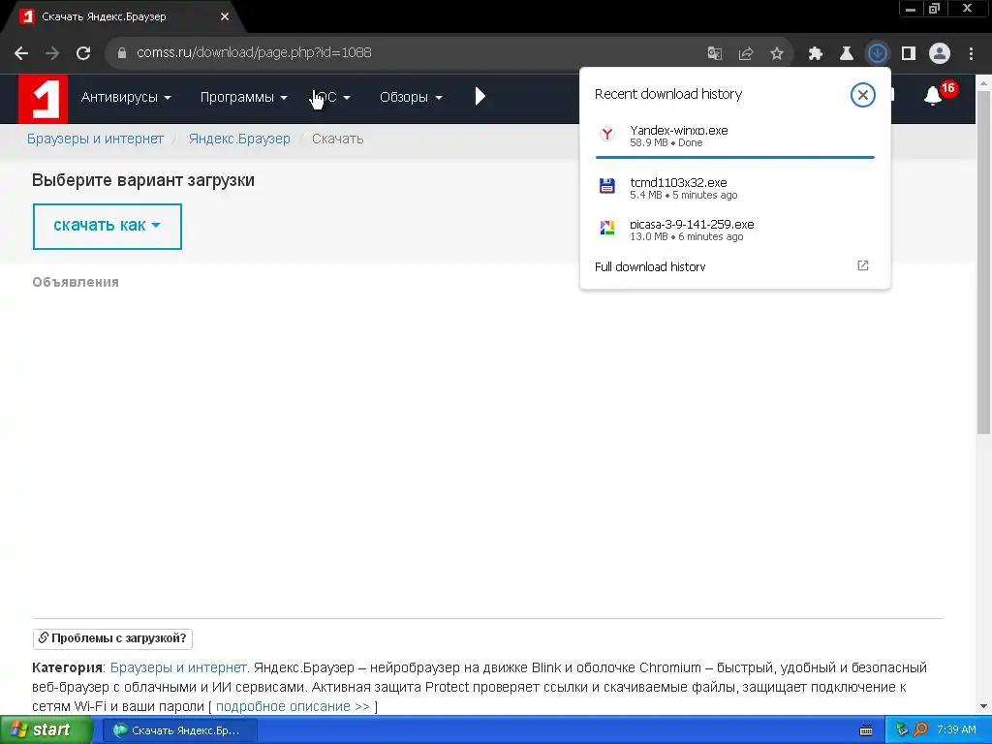Screen dimensions: 992x744
Task: Open picasa-3-9-141-259.exe download entry
Action: click(x=734, y=230)
